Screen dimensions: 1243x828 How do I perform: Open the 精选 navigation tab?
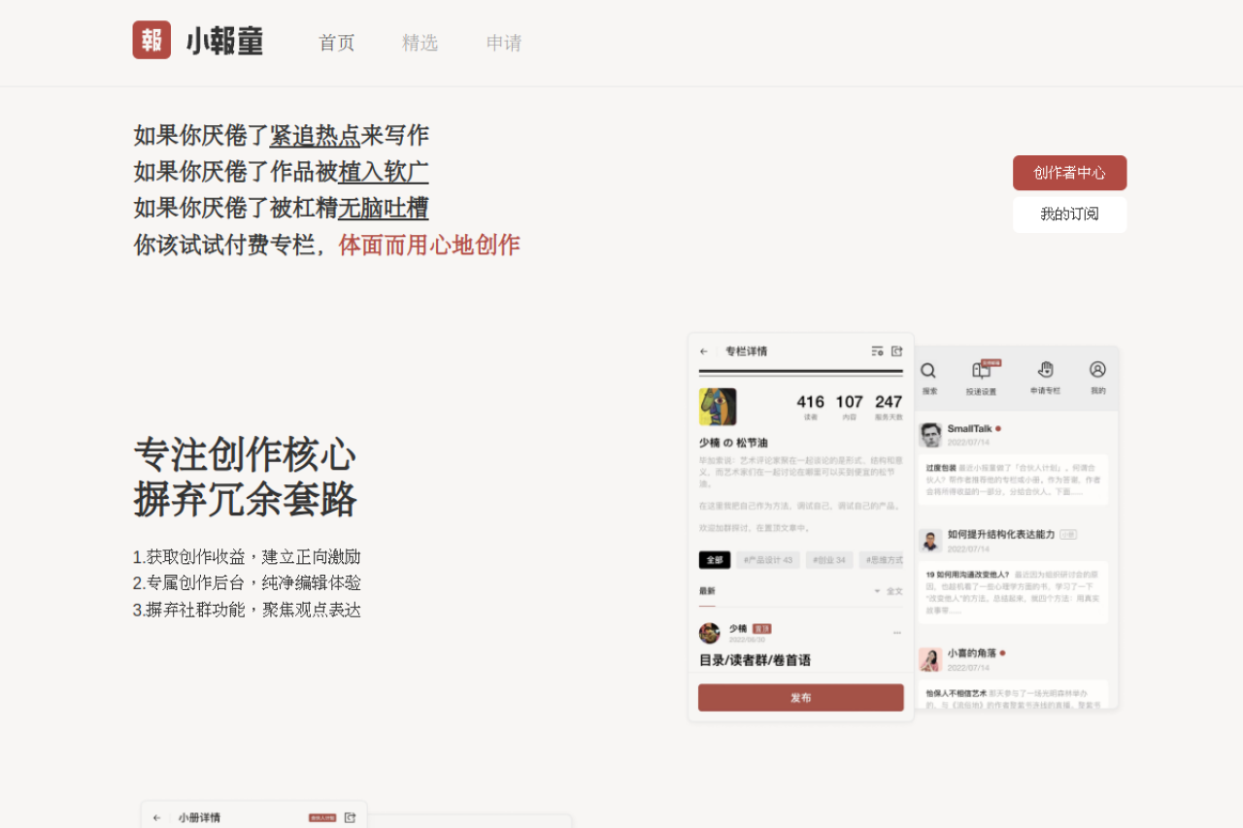click(x=420, y=43)
